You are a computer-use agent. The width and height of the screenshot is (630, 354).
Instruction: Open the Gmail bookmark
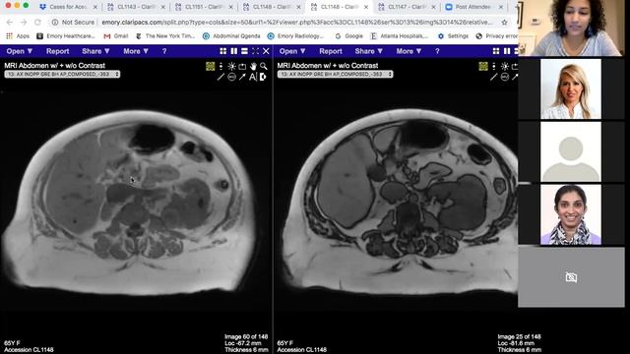(x=116, y=36)
